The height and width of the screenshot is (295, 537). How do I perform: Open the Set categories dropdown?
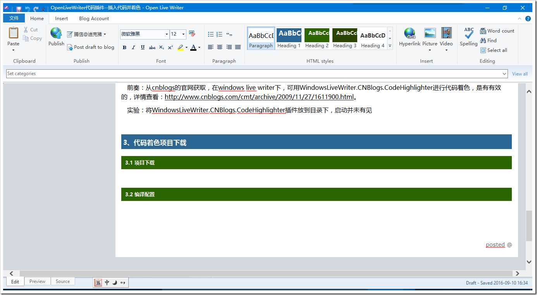tap(504, 74)
